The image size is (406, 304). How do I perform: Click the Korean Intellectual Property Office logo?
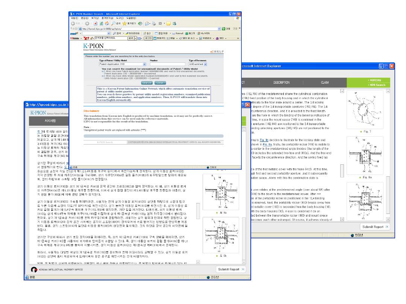click(34, 269)
